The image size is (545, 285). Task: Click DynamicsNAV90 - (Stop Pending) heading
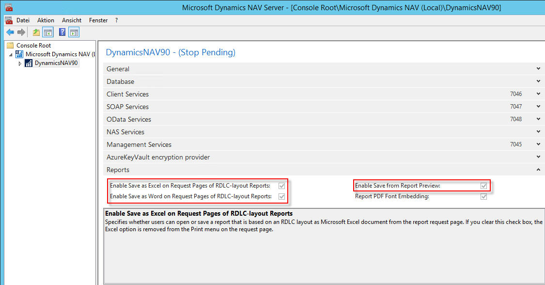point(171,52)
